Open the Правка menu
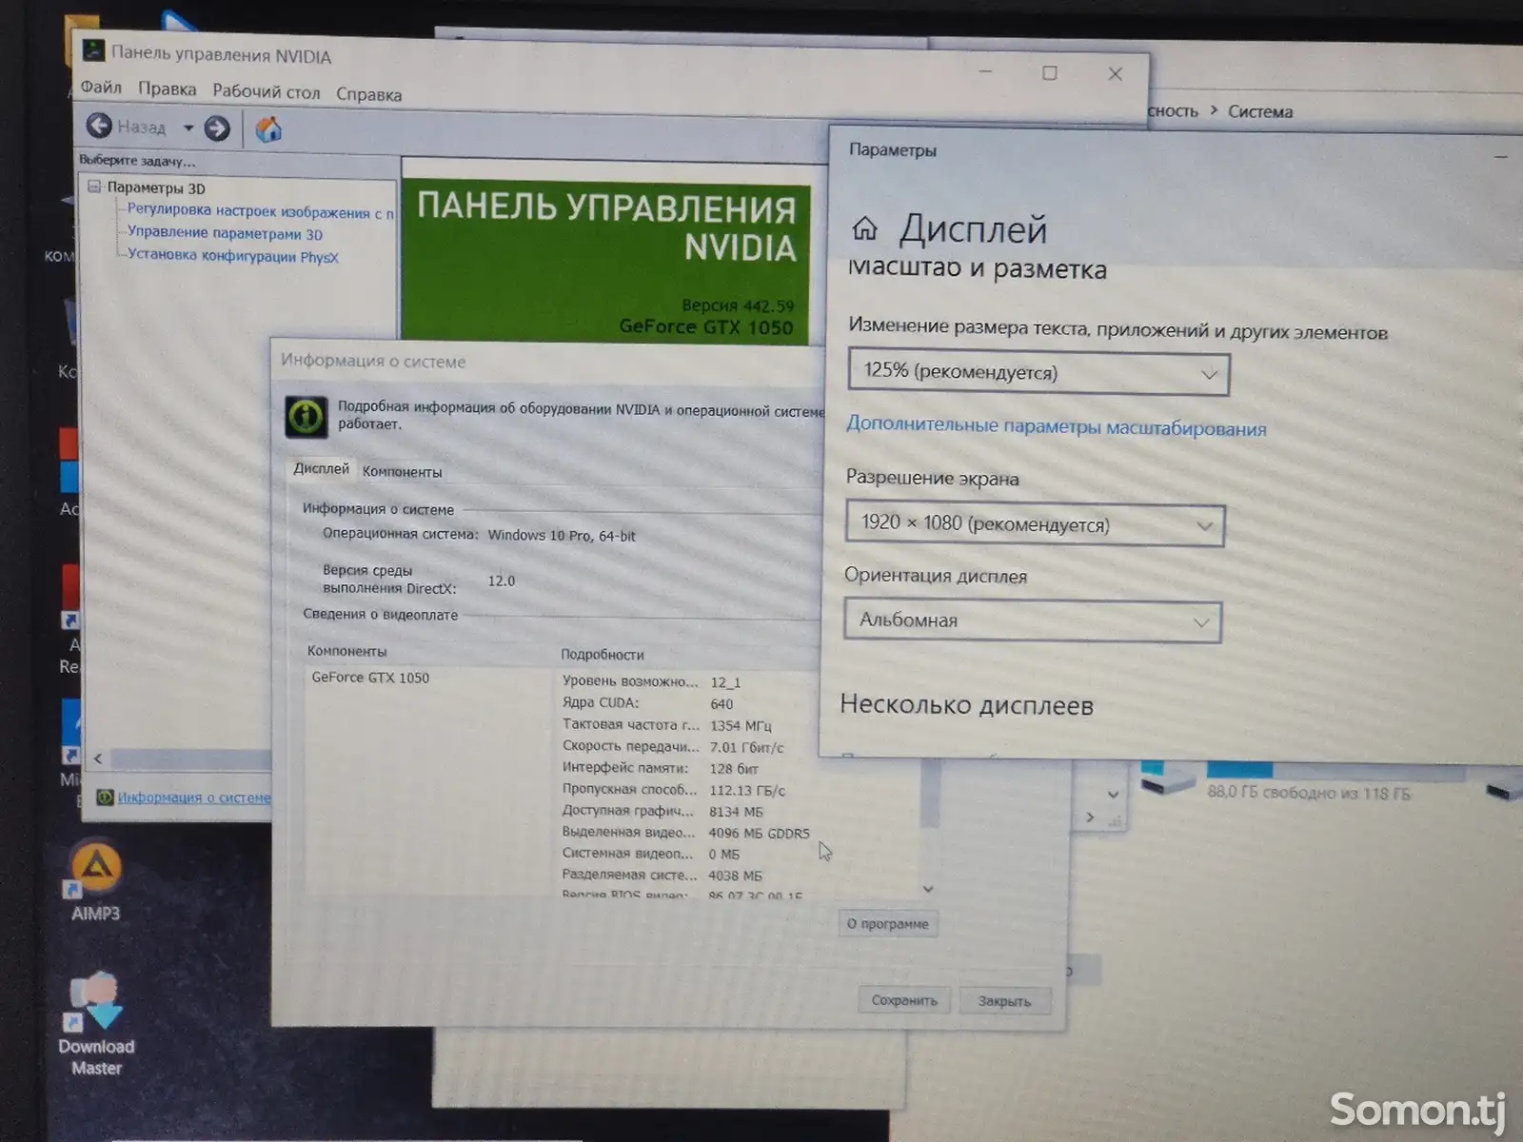The image size is (1523, 1142). click(x=167, y=89)
